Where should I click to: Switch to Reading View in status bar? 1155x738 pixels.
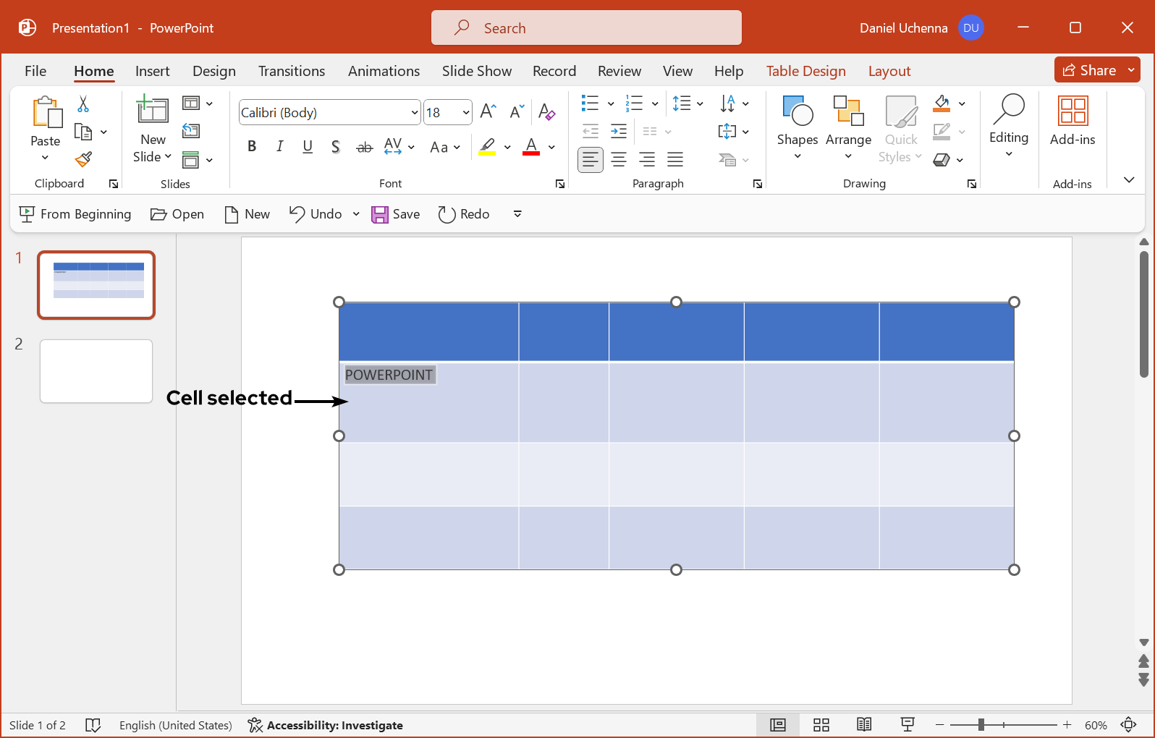863,725
